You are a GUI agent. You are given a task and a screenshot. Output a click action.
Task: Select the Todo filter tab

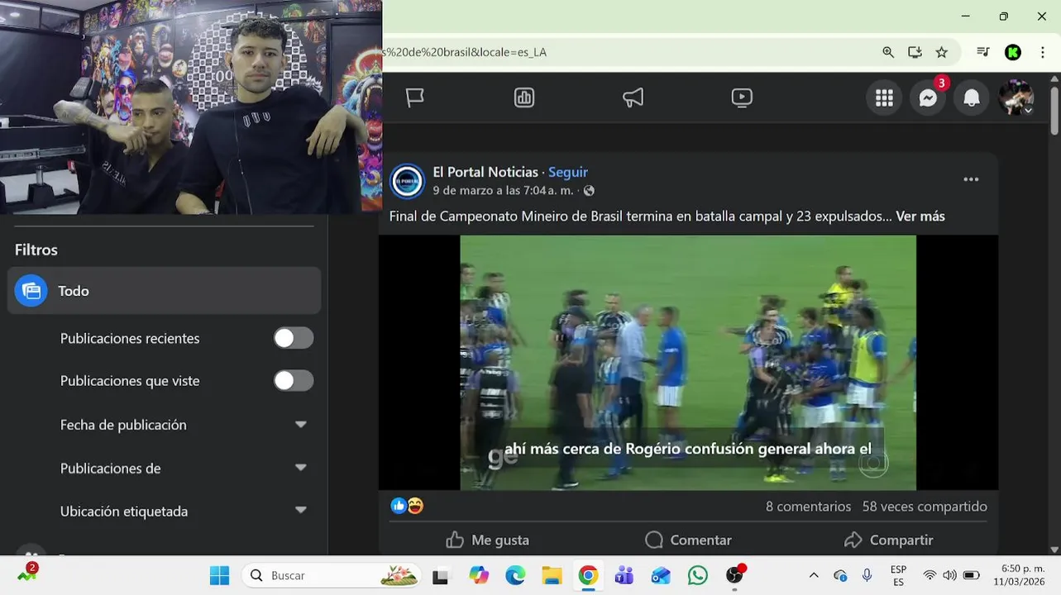pyautogui.click(x=164, y=291)
